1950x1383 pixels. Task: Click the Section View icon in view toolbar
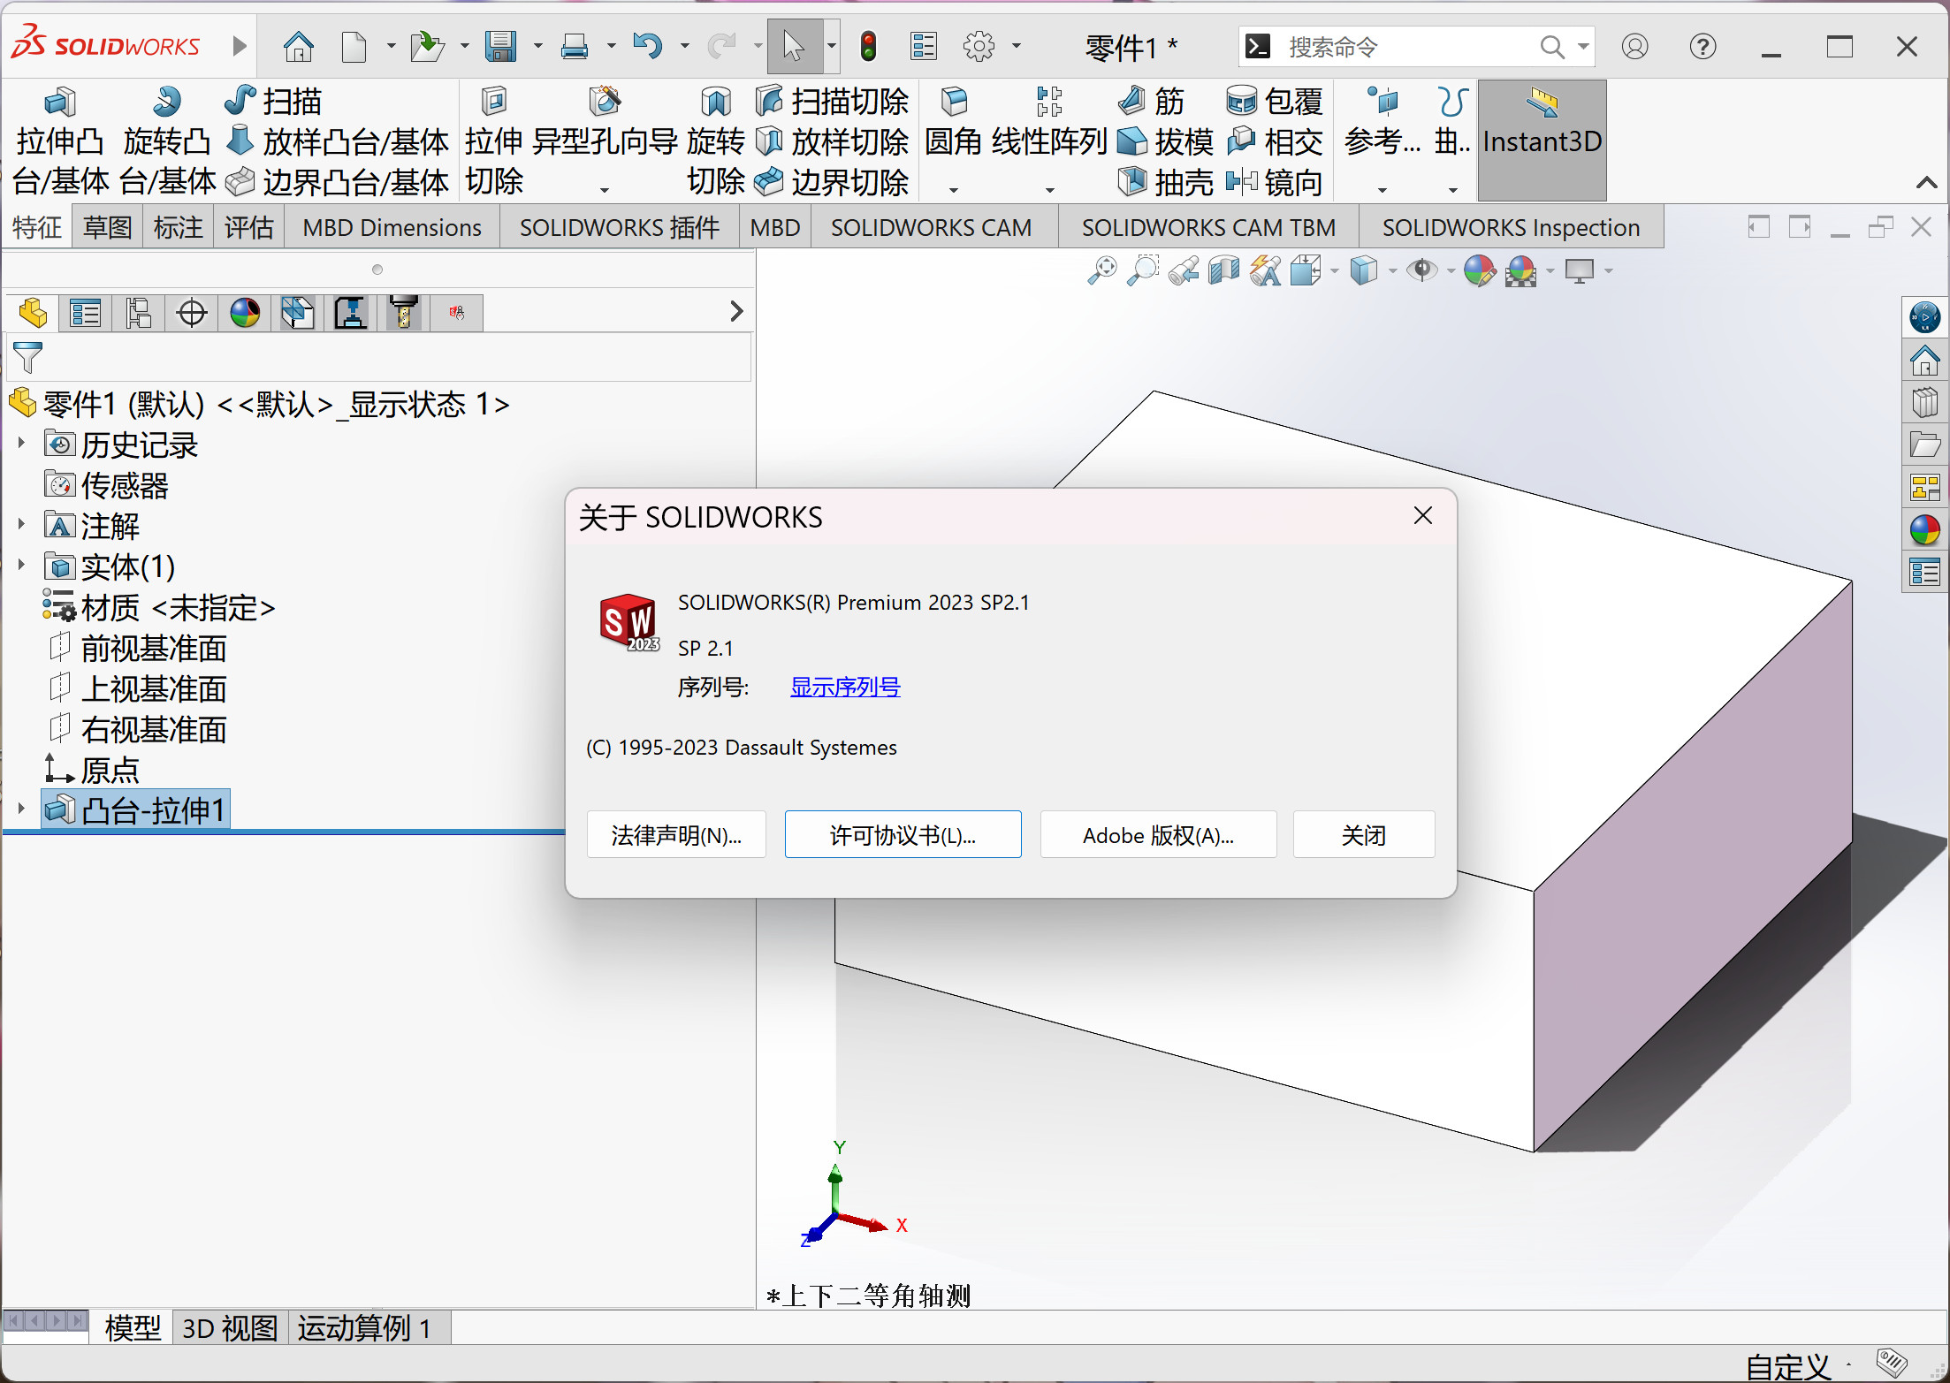pos(1224,270)
